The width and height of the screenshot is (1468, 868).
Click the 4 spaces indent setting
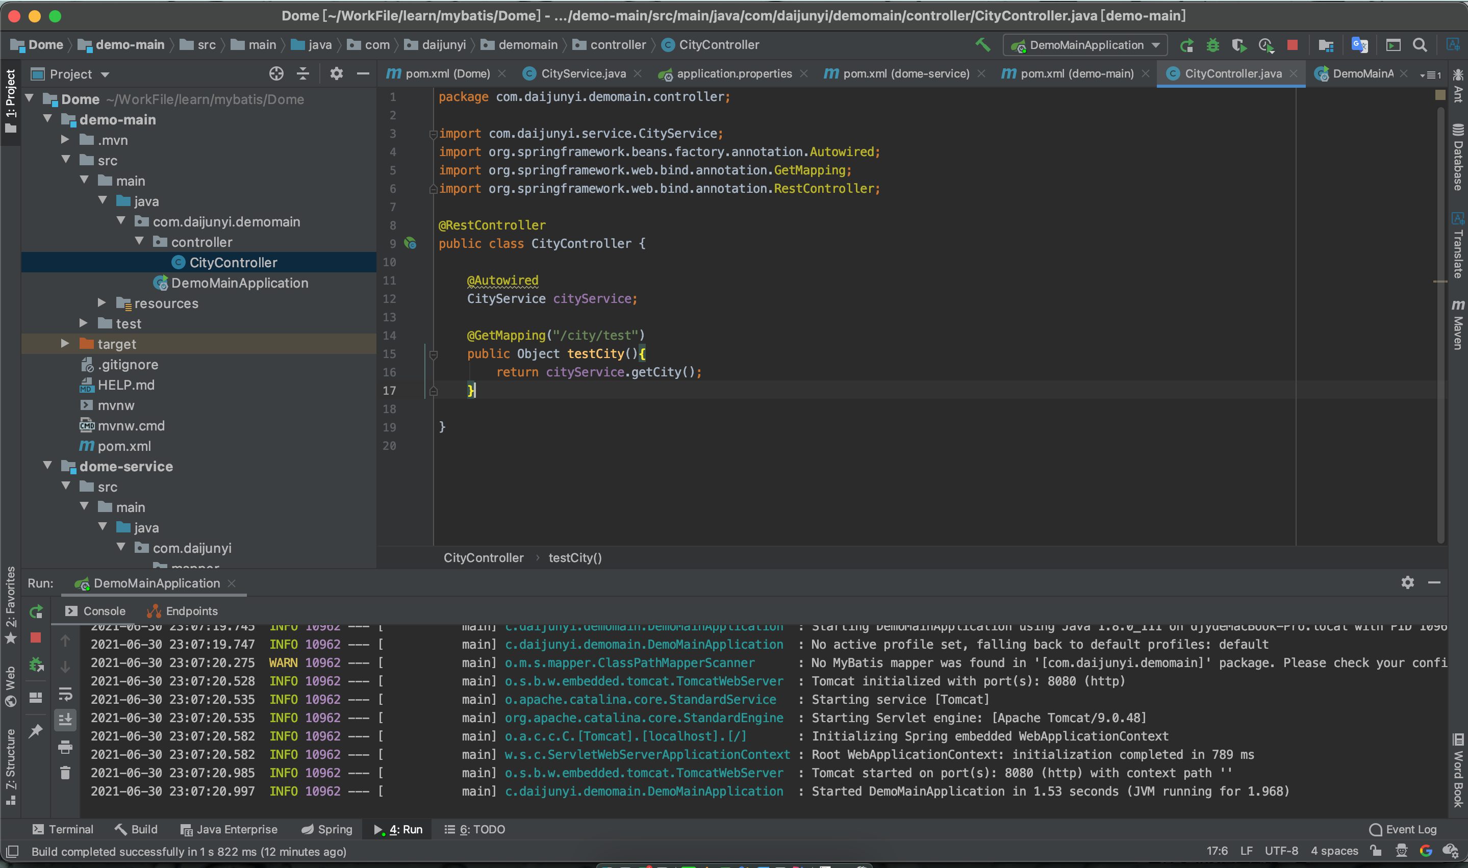click(x=1334, y=851)
